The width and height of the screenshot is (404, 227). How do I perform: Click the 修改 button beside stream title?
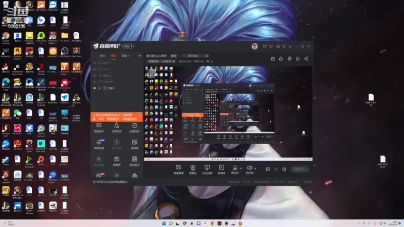(174, 56)
